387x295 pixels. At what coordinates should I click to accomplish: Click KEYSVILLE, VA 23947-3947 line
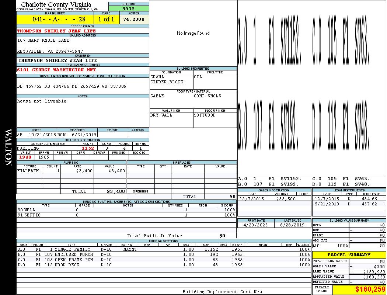(50, 51)
